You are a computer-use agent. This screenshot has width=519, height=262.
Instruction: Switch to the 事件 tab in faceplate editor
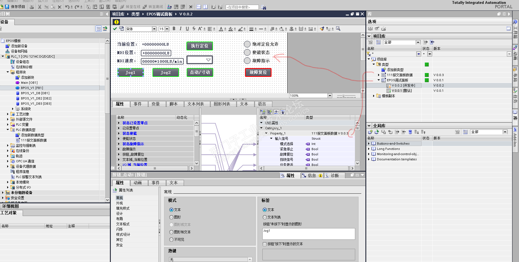pos(138,104)
